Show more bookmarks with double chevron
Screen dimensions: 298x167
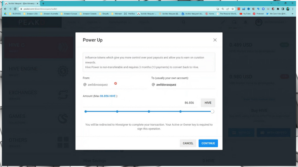coord(293,14)
